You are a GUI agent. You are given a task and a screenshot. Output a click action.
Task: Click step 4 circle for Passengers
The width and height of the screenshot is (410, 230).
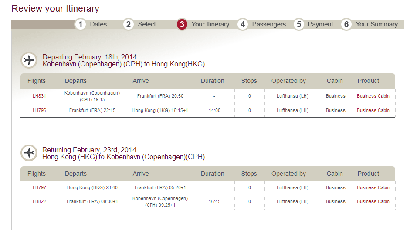pyautogui.click(x=243, y=24)
